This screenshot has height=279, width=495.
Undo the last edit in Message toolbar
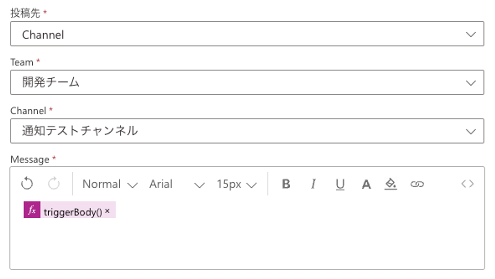click(x=27, y=183)
